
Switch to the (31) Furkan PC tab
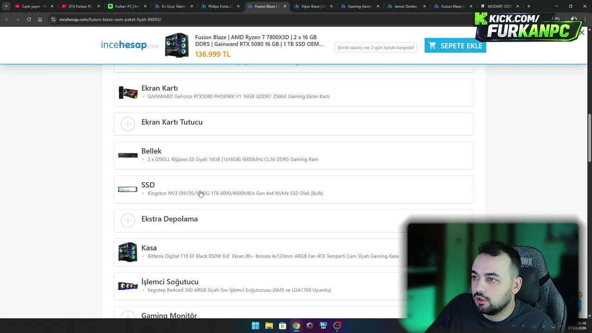(x=80, y=6)
